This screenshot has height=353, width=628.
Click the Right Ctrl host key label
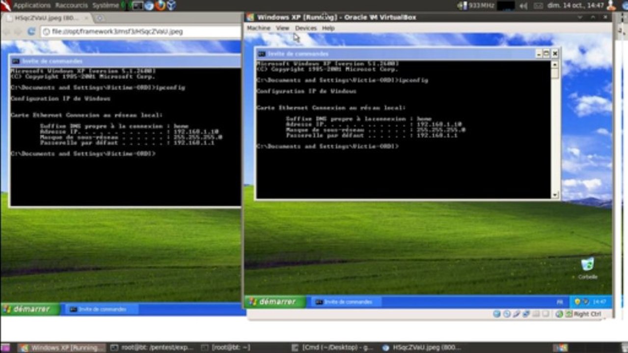tap(587, 314)
